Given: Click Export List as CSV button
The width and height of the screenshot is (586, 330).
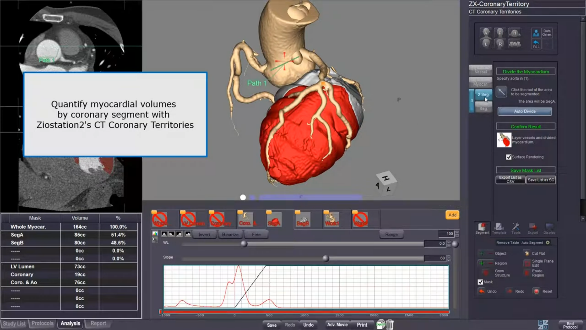Looking at the screenshot, I should tap(510, 180).
